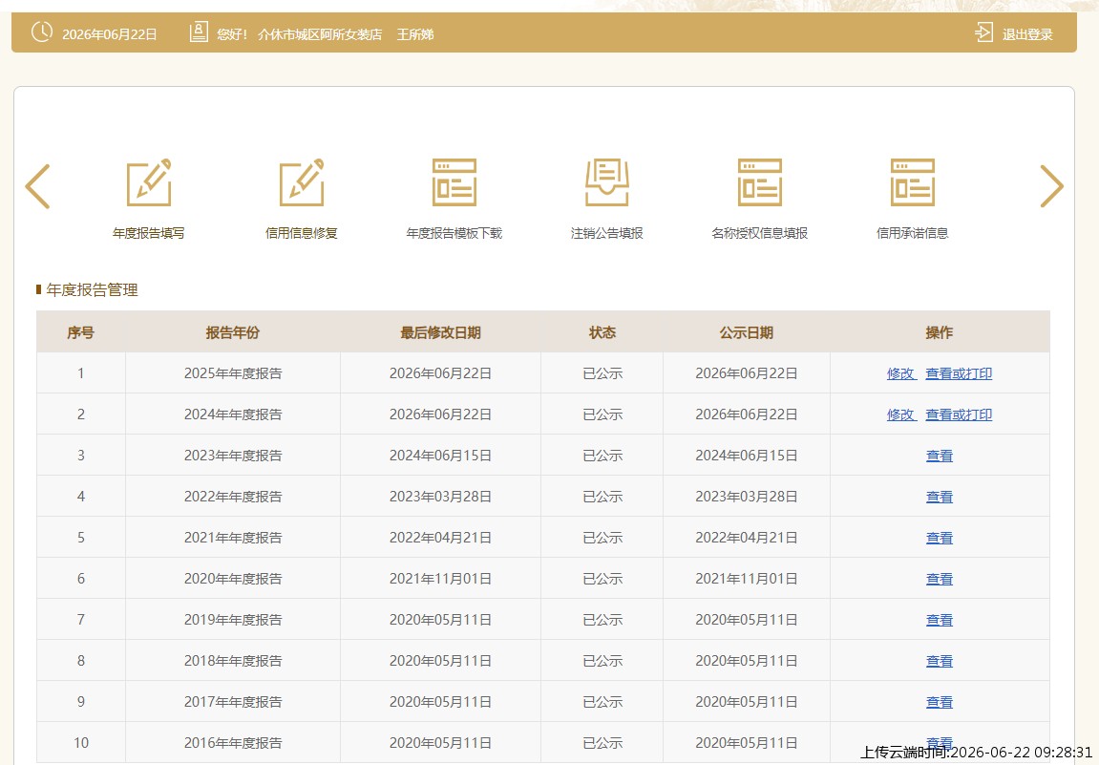Viewport: 1099px width, 765px height.
Task: Click 查看 for the 2023年年度报告
Action: point(940,456)
